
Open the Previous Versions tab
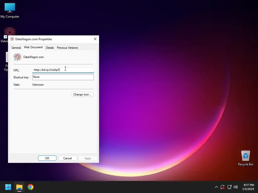[68, 47]
